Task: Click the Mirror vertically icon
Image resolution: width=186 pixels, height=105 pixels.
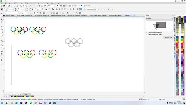Action: tap(49, 9)
